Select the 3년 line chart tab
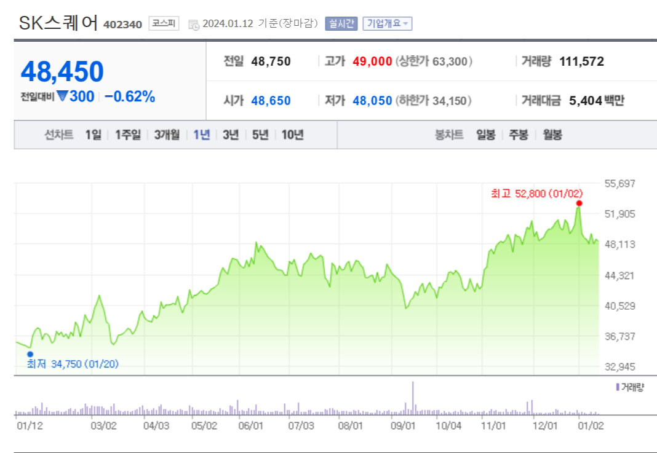Image resolution: width=657 pixels, height=453 pixels. point(231,135)
